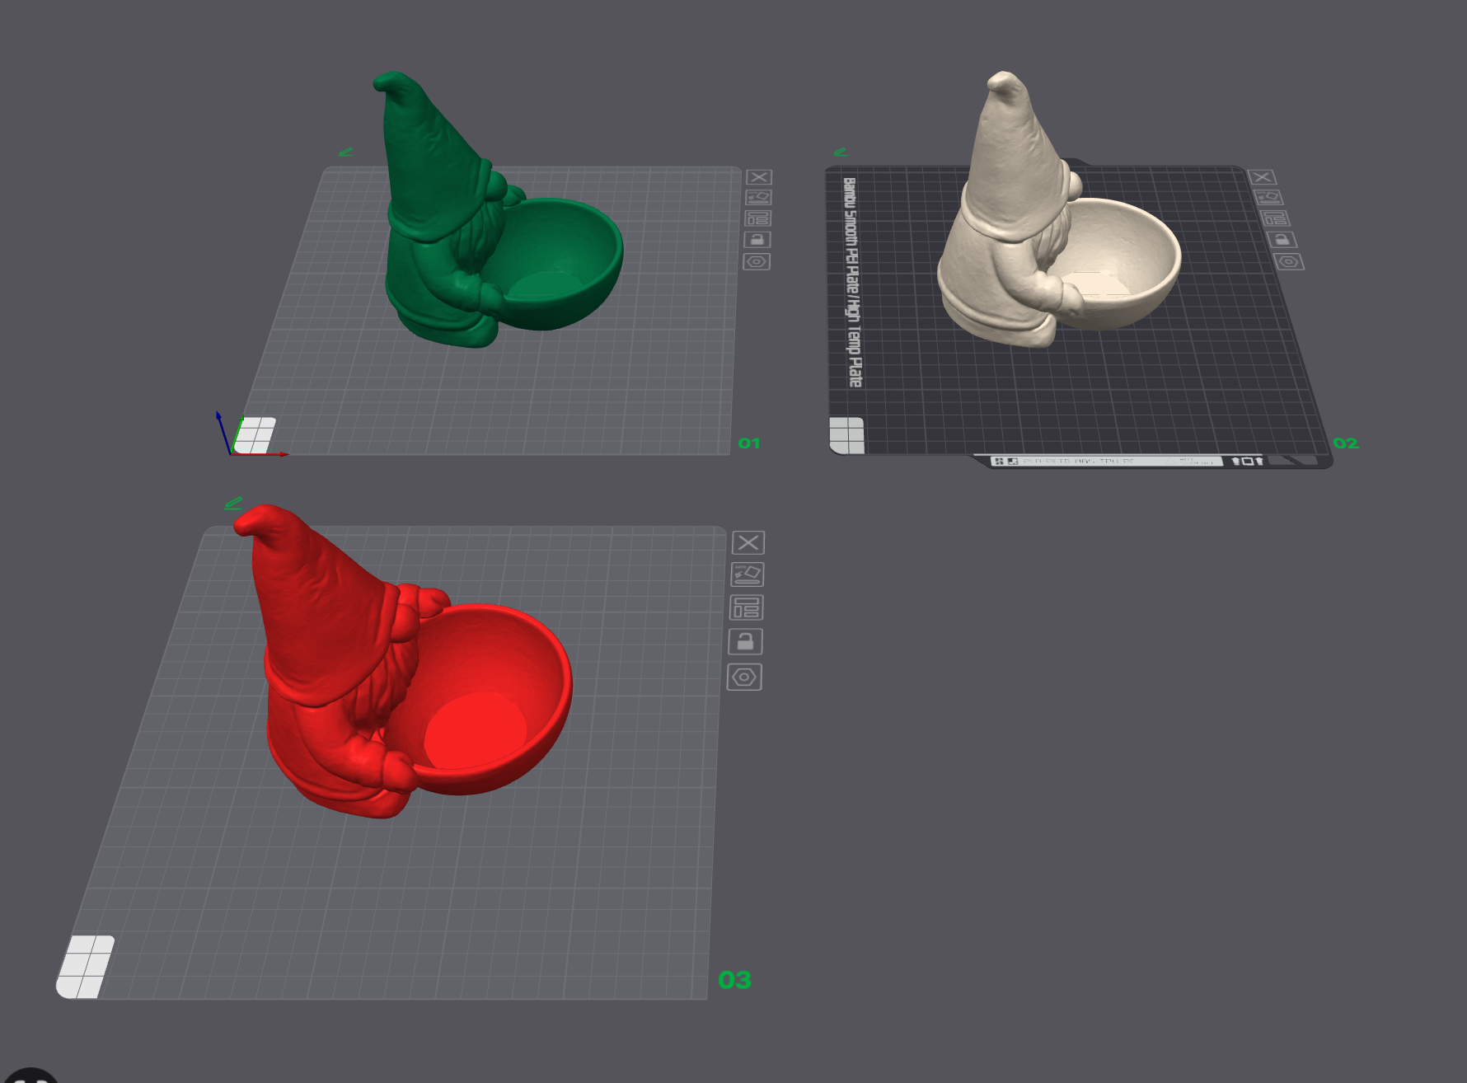Viewport: 1467px width, 1083px height.
Task: Remove plate 01 with its X icon
Action: (x=759, y=177)
